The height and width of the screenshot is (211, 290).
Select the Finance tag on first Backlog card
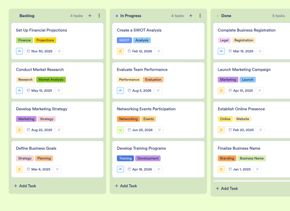(24, 40)
